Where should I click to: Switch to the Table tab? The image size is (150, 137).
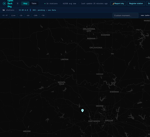click(34, 4)
